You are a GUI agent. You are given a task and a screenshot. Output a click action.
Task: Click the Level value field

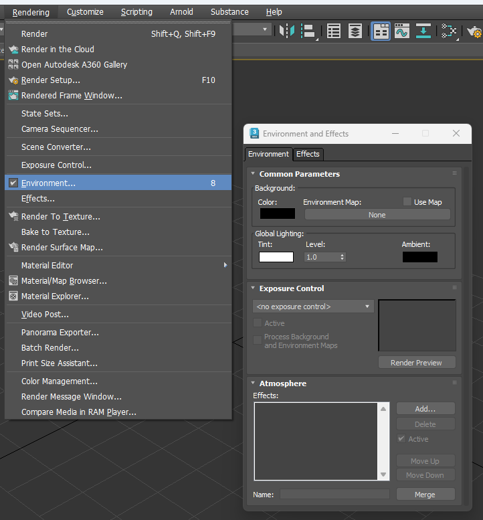pyautogui.click(x=322, y=257)
